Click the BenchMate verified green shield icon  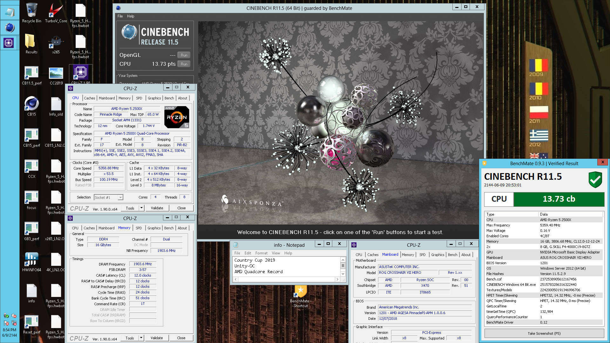click(x=595, y=180)
